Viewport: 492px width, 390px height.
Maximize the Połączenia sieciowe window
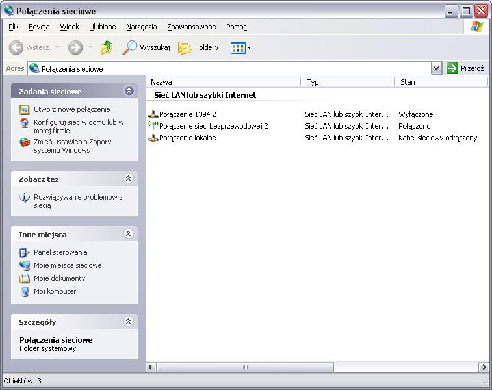(x=466, y=11)
